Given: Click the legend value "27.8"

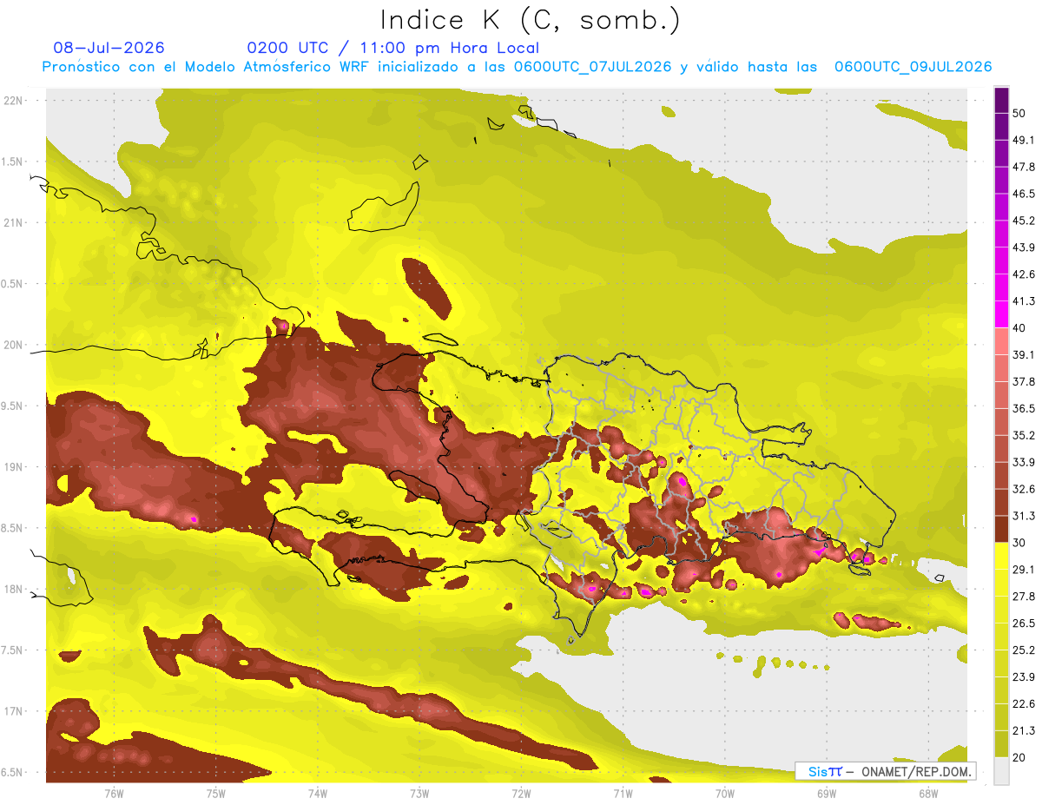Looking at the screenshot, I should [1025, 597].
